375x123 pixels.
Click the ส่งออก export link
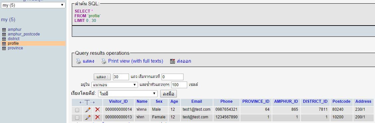(x=184, y=61)
